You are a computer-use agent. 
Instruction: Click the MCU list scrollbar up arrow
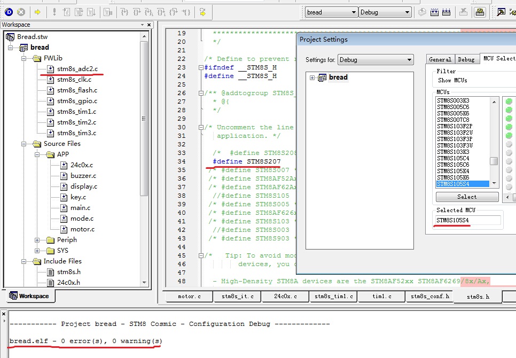pyautogui.click(x=494, y=102)
